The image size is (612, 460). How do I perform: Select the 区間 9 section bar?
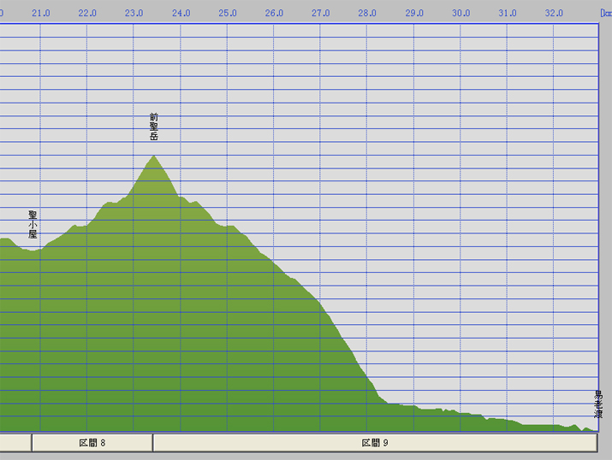tap(375, 443)
